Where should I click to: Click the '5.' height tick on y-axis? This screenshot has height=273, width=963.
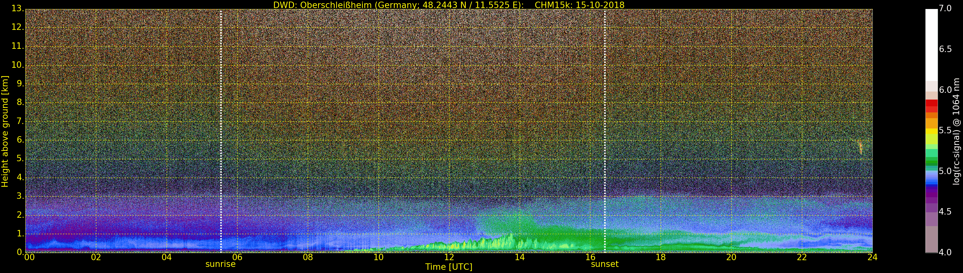point(20,159)
